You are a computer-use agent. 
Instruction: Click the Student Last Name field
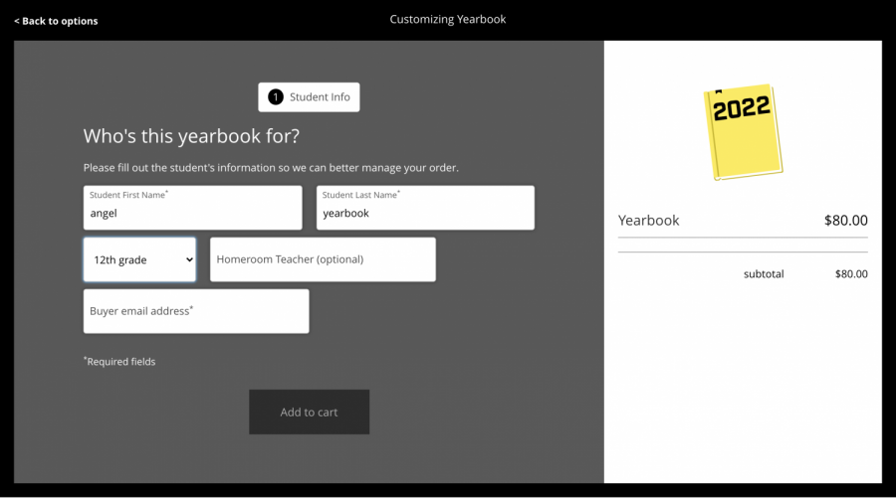coord(425,208)
